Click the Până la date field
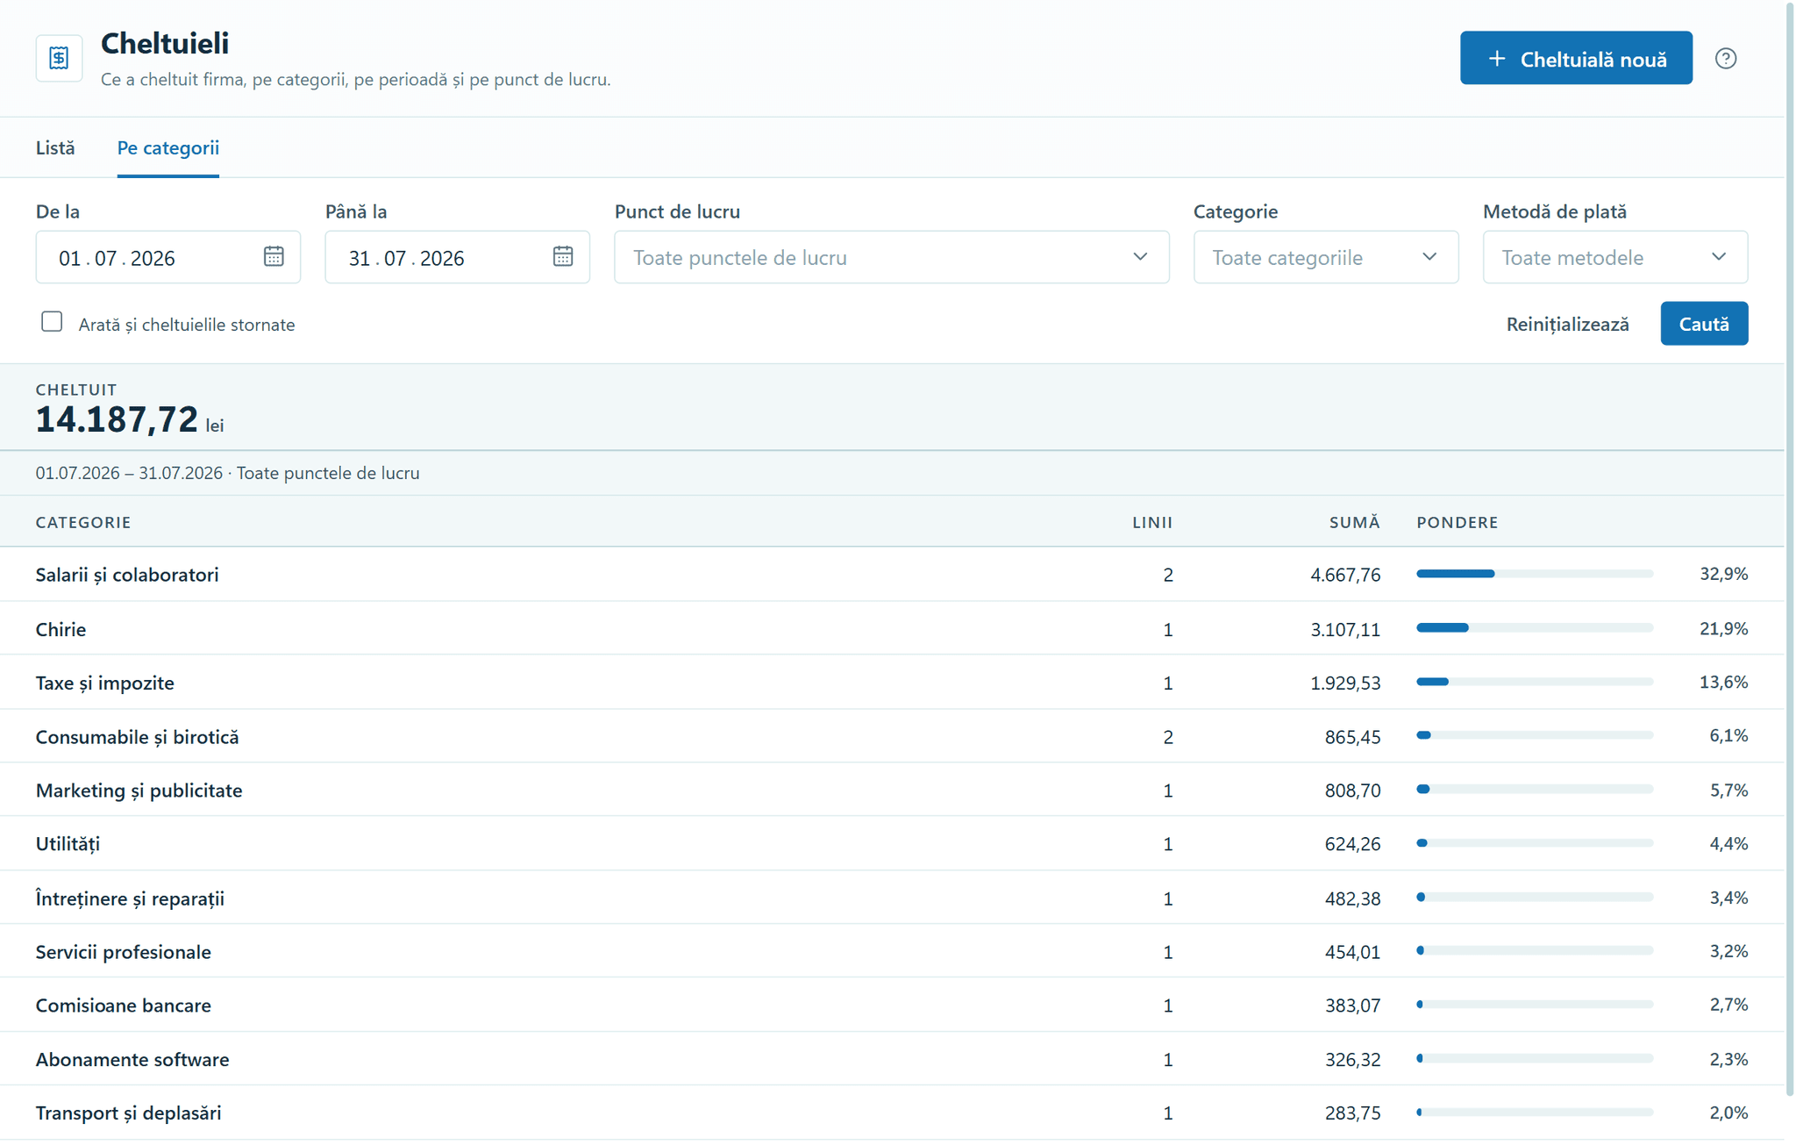This screenshot has width=1796, height=1145. [x=457, y=257]
